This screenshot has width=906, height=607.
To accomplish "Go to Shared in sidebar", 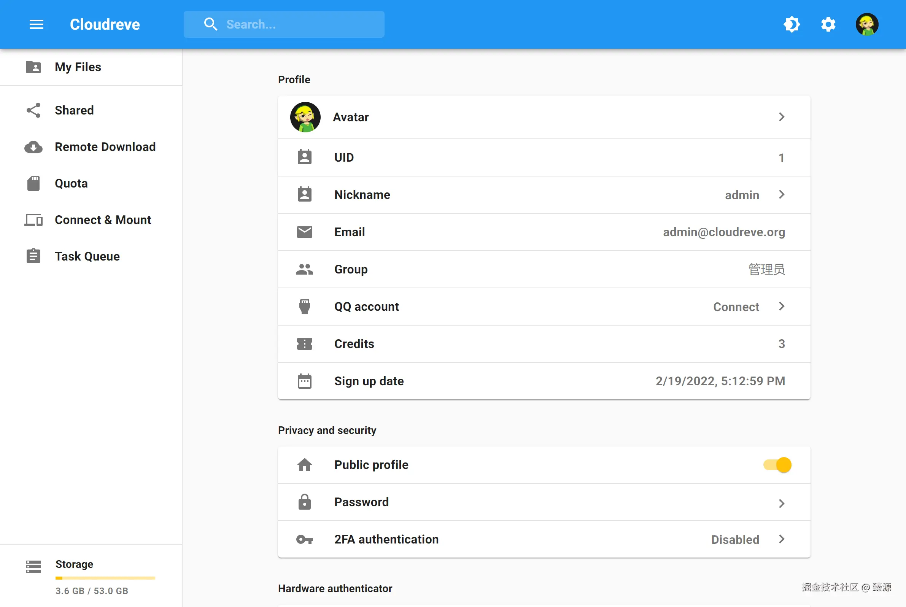I will click(x=91, y=110).
